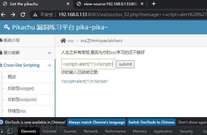Click the xss breadcrumb link
Screen dimensions: 207x135
click(x=71, y=41)
